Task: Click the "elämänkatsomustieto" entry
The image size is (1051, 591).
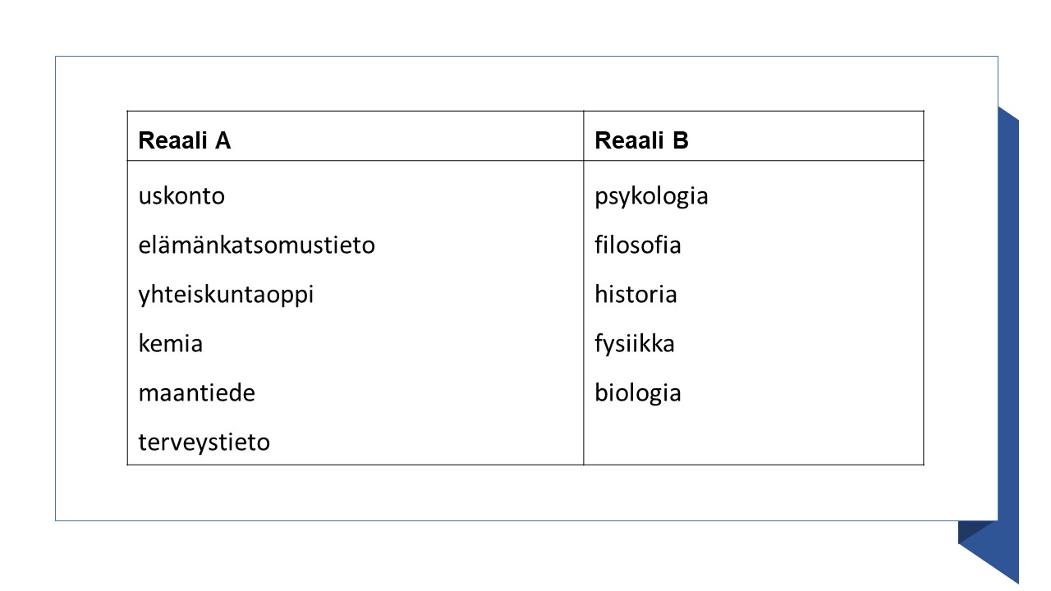Action: (256, 245)
